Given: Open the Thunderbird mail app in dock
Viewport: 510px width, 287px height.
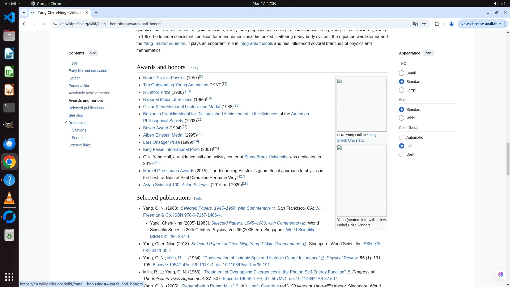Looking at the screenshot, I should [9, 144].
